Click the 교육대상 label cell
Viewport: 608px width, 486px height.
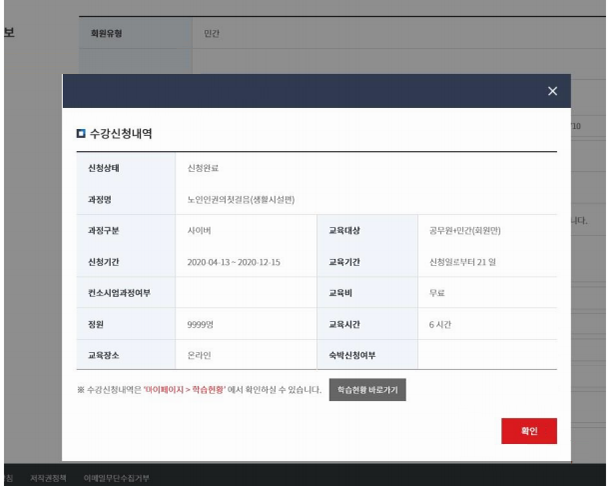click(367, 231)
